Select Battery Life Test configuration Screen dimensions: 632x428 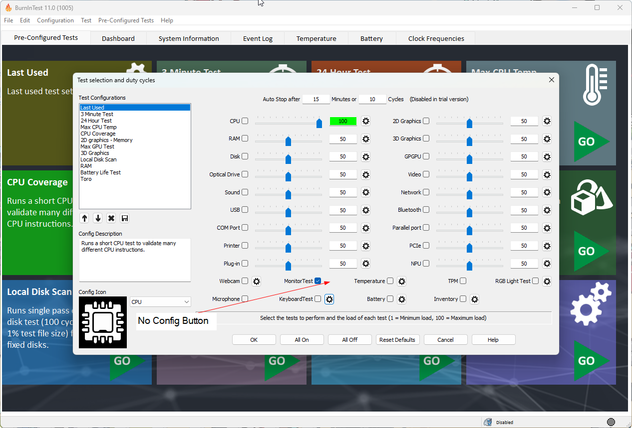point(100,172)
